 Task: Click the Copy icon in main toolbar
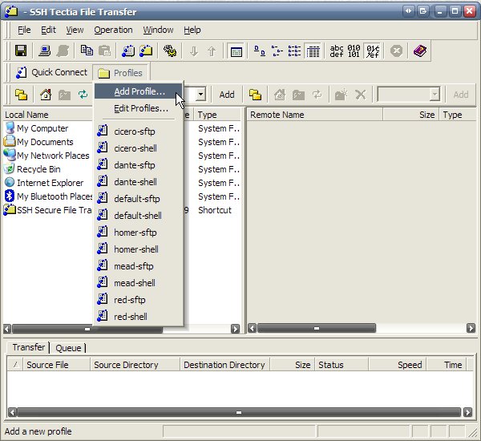87,51
